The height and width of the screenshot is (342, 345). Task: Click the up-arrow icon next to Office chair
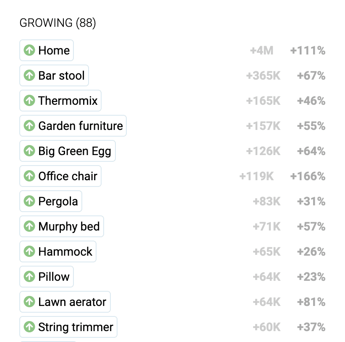point(29,176)
